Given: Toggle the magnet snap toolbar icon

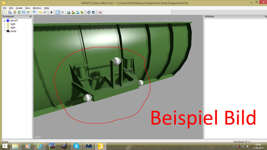Looking at the screenshot, I should coord(62,12).
